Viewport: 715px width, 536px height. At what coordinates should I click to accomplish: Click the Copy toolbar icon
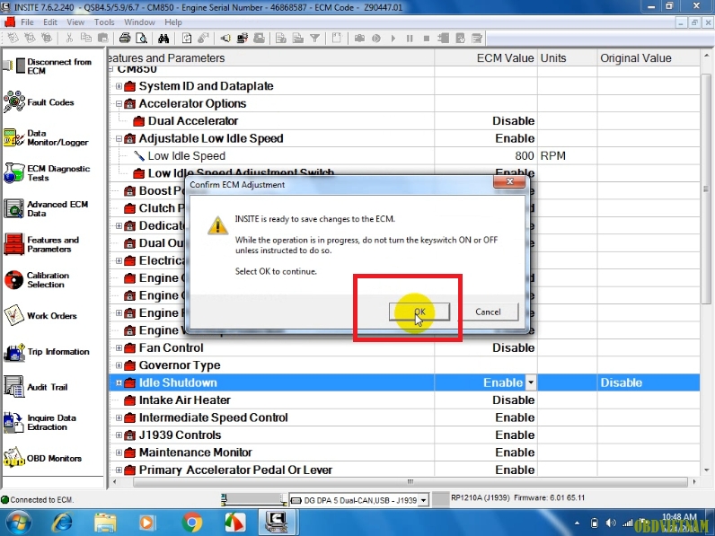tap(85, 39)
